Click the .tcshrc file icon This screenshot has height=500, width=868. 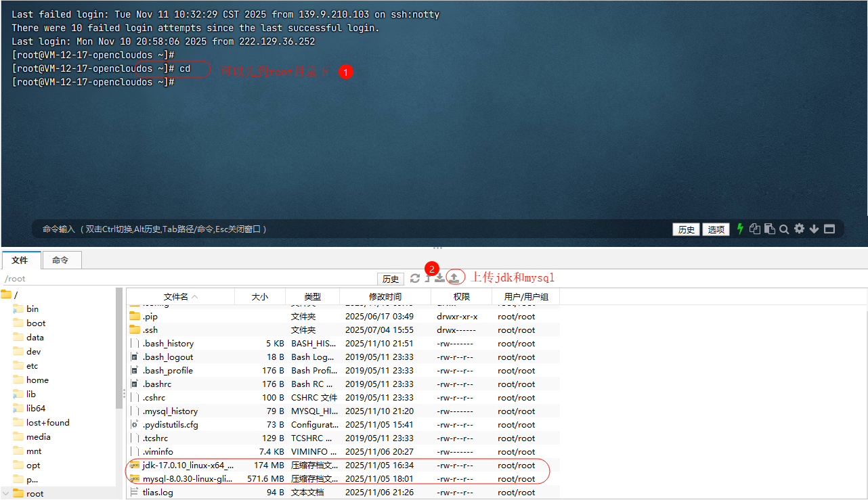pyautogui.click(x=135, y=438)
